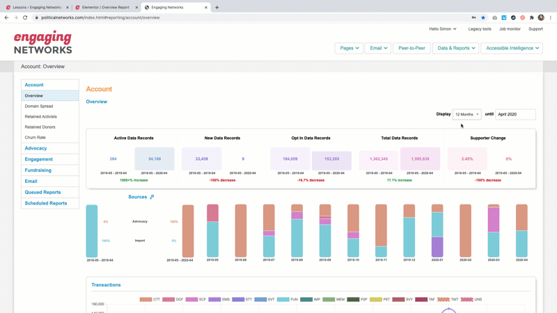Open a new browser tab

click(x=217, y=7)
